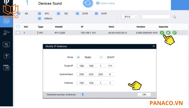The width and height of the screenshot is (189, 108).
Task: Select the Static mode radio button
Action: pyautogui.click(x=78, y=57)
